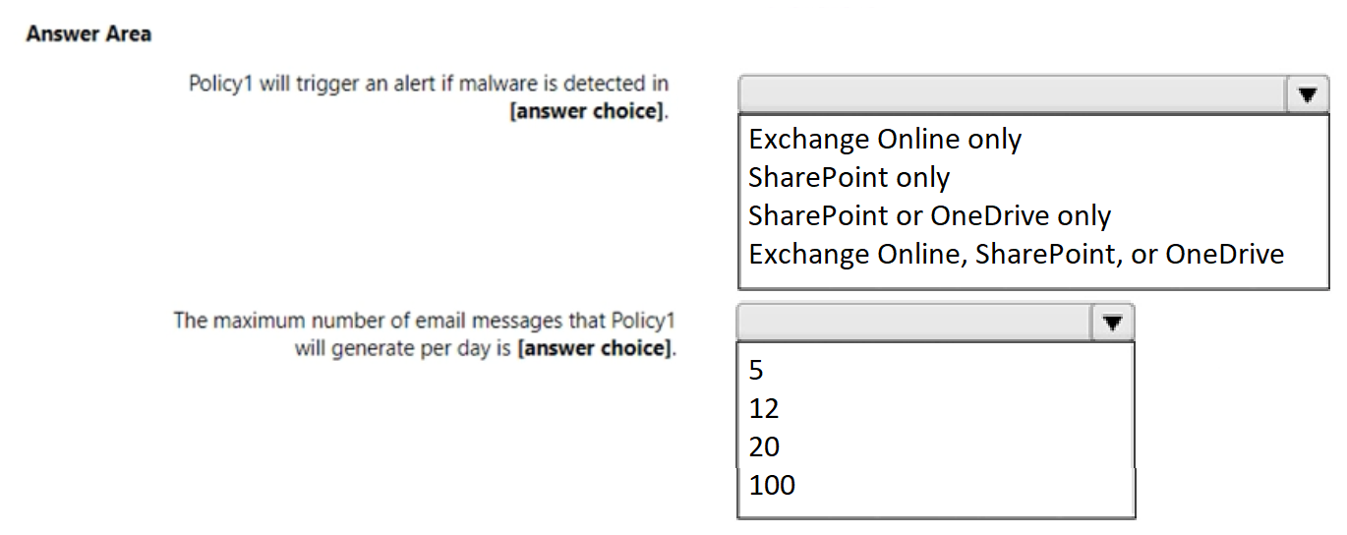The width and height of the screenshot is (1347, 535).
Task: Open the malware location dropdown arrow
Action: (1307, 95)
